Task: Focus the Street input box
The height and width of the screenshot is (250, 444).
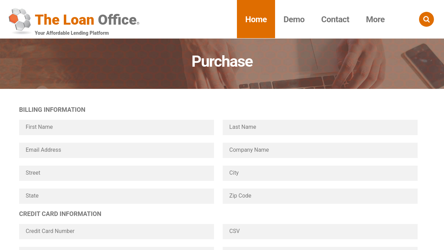Action: coord(117,173)
